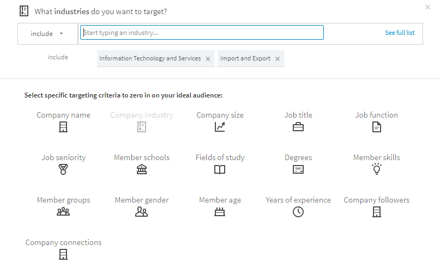Open the include dropdown selector
This screenshot has width=440, height=275.
pyautogui.click(x=47, y=33)
